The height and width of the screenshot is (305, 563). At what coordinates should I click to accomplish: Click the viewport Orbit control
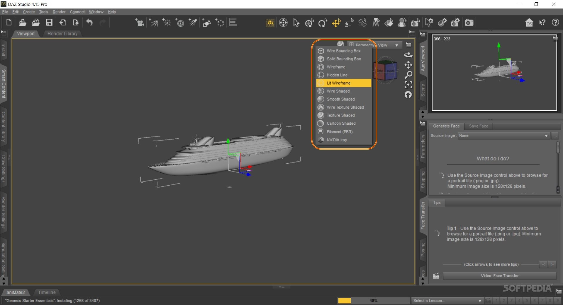coord(408,55)
